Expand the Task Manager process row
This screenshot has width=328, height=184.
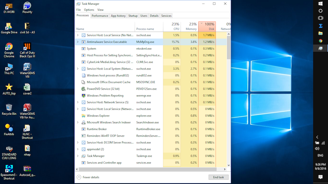(78, 156)
